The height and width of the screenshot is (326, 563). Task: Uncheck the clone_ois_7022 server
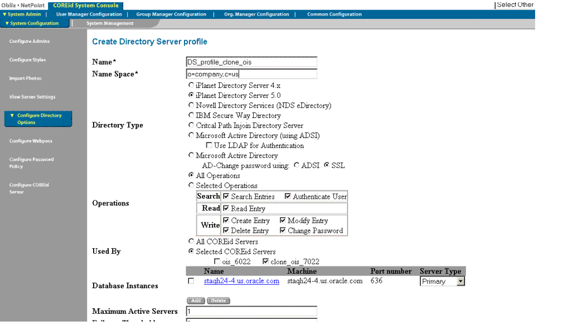pos(265,261)
